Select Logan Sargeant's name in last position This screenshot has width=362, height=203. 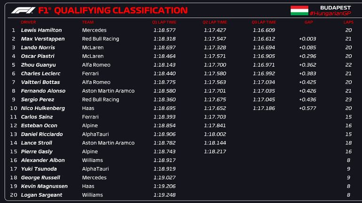tap(41, 195)
